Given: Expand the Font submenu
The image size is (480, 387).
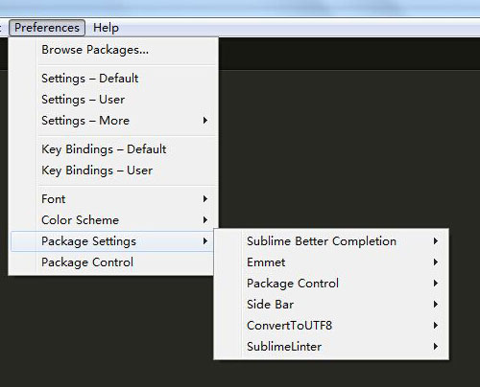Looking at the screenshot, I should click(113, 199).
